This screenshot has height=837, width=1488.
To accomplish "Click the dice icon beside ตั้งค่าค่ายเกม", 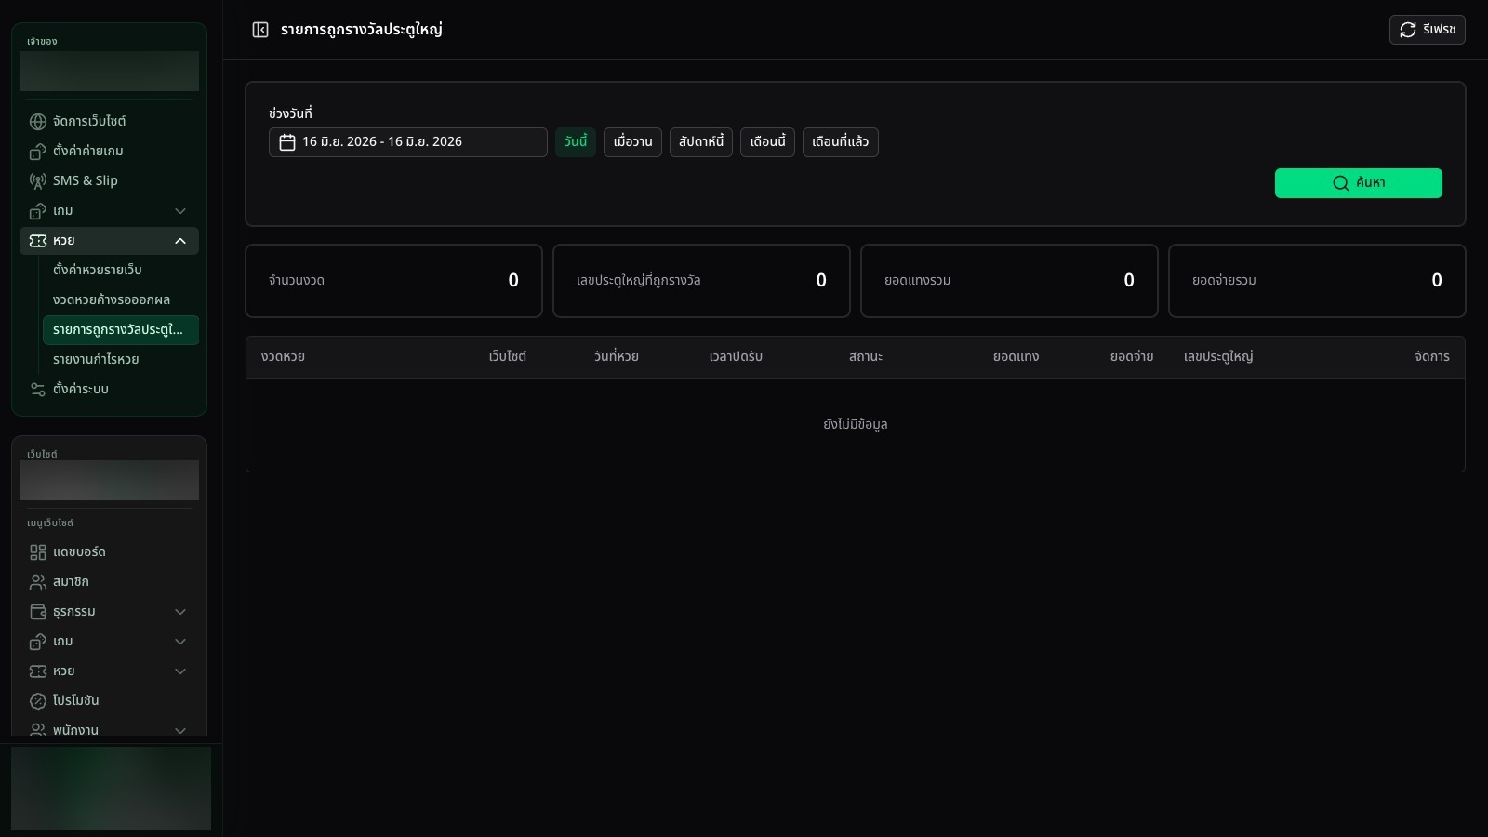I will click(38, 152).
